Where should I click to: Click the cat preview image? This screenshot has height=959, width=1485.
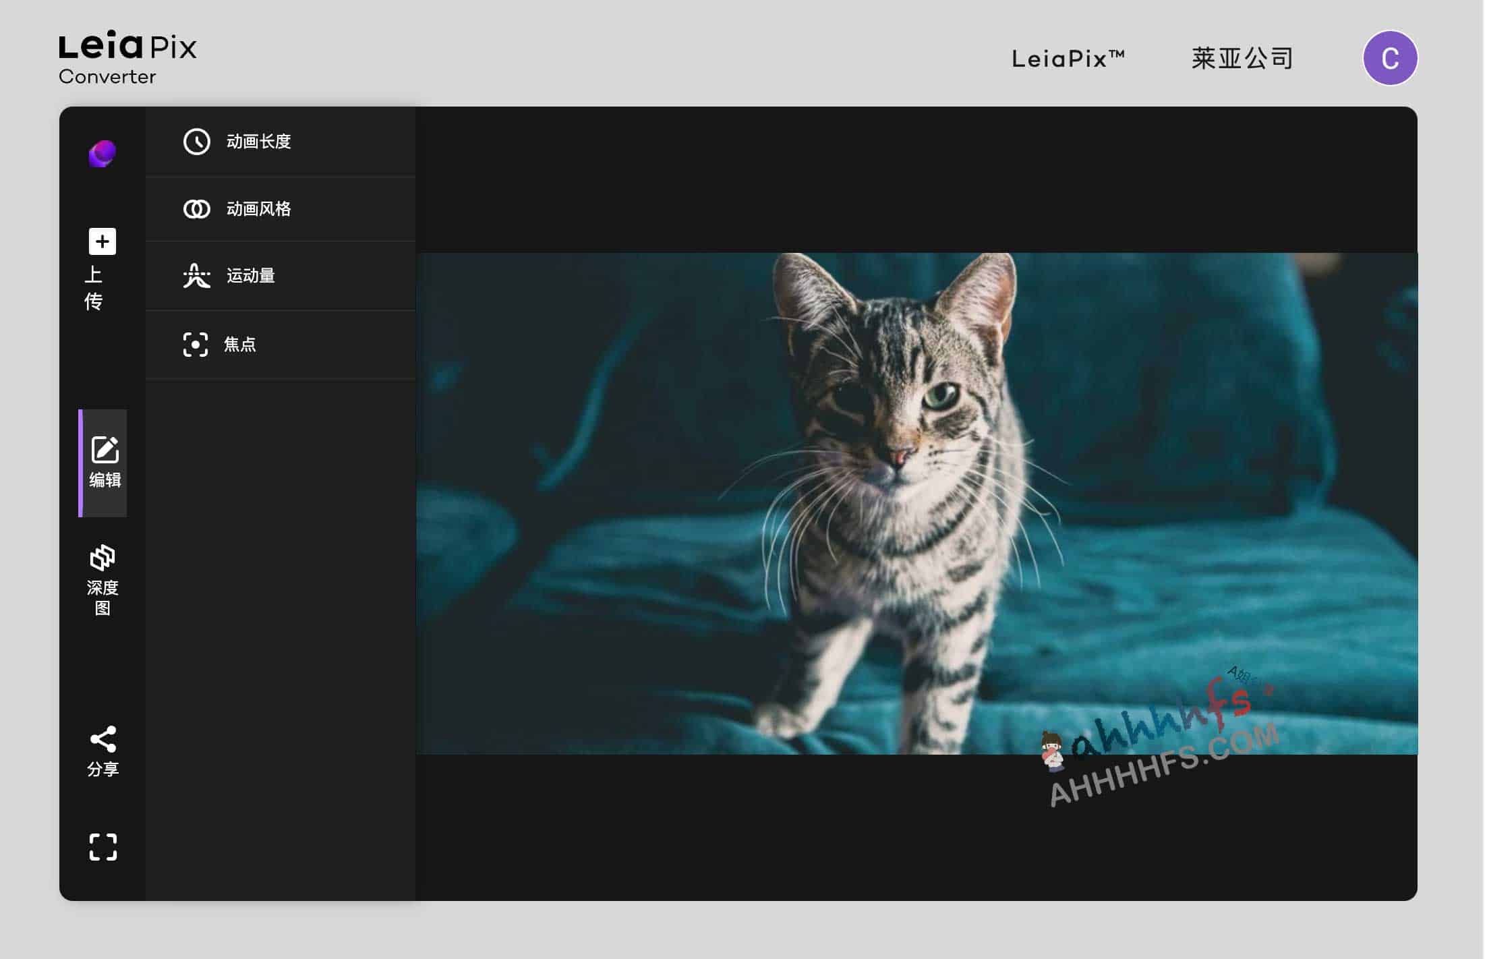pyautogui.click(x=916, y=503)
